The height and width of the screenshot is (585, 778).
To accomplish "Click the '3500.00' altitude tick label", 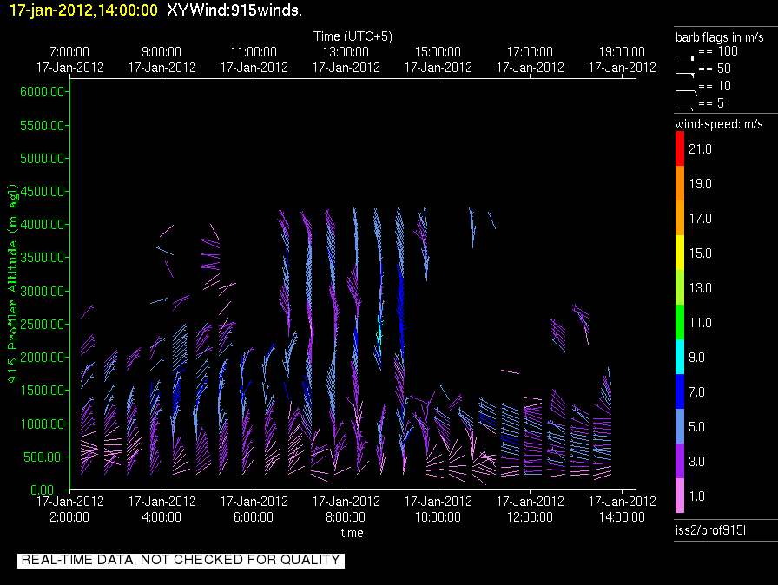I will pyautogui.click(x=42, y=257).
